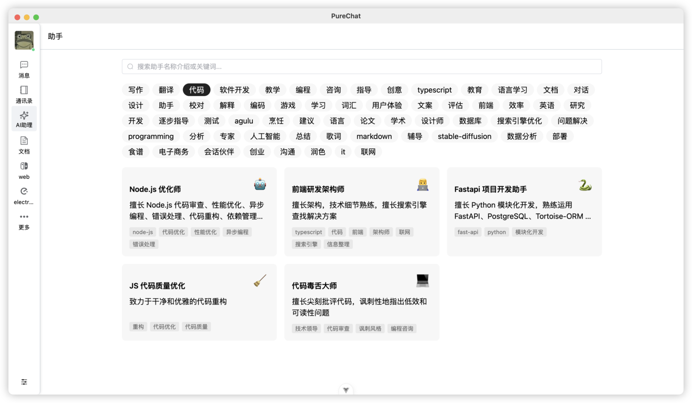Select the markdown tag
692x403 pixels.
pos(374,136)
